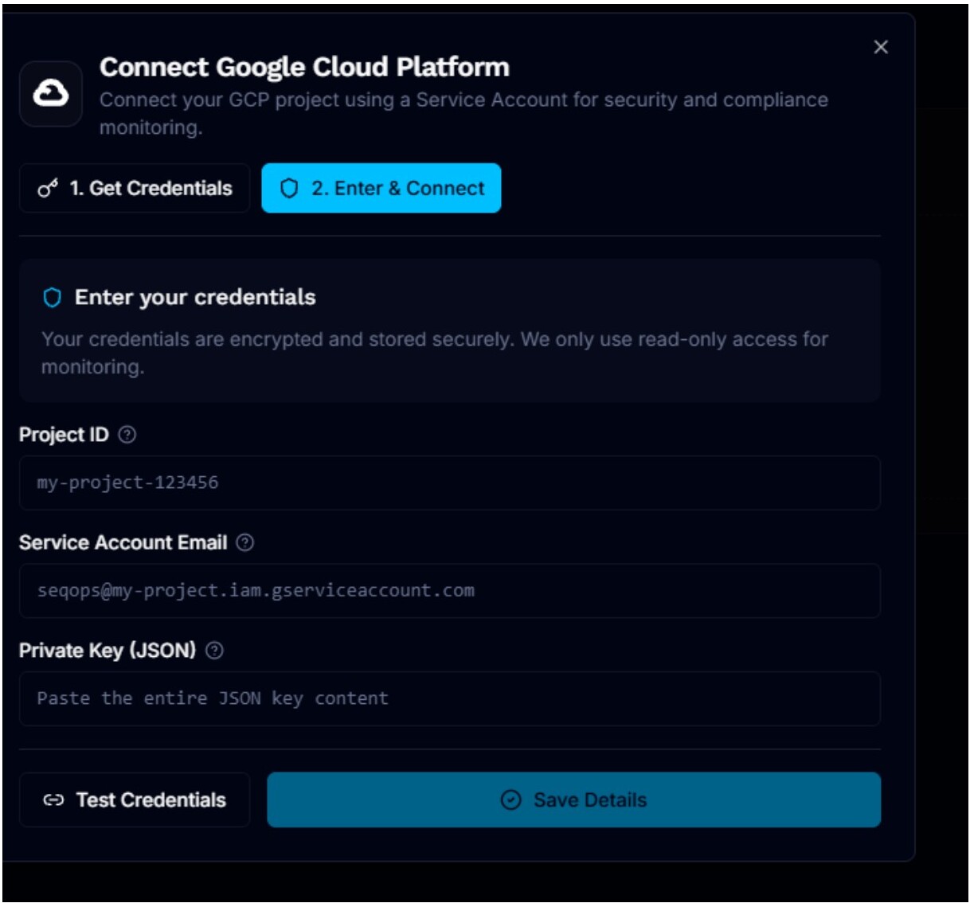Switch to the 1. Get Credentials tab

click(x=135, y=188)
